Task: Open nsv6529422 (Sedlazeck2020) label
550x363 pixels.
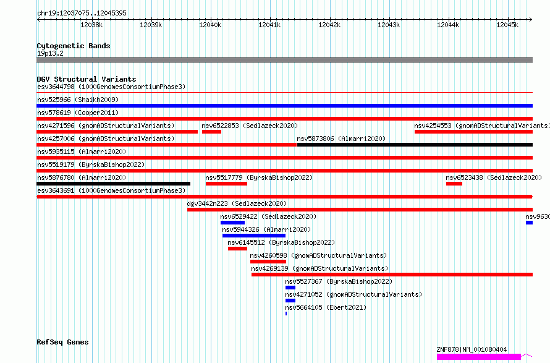Action: click(x=268, y=216)
